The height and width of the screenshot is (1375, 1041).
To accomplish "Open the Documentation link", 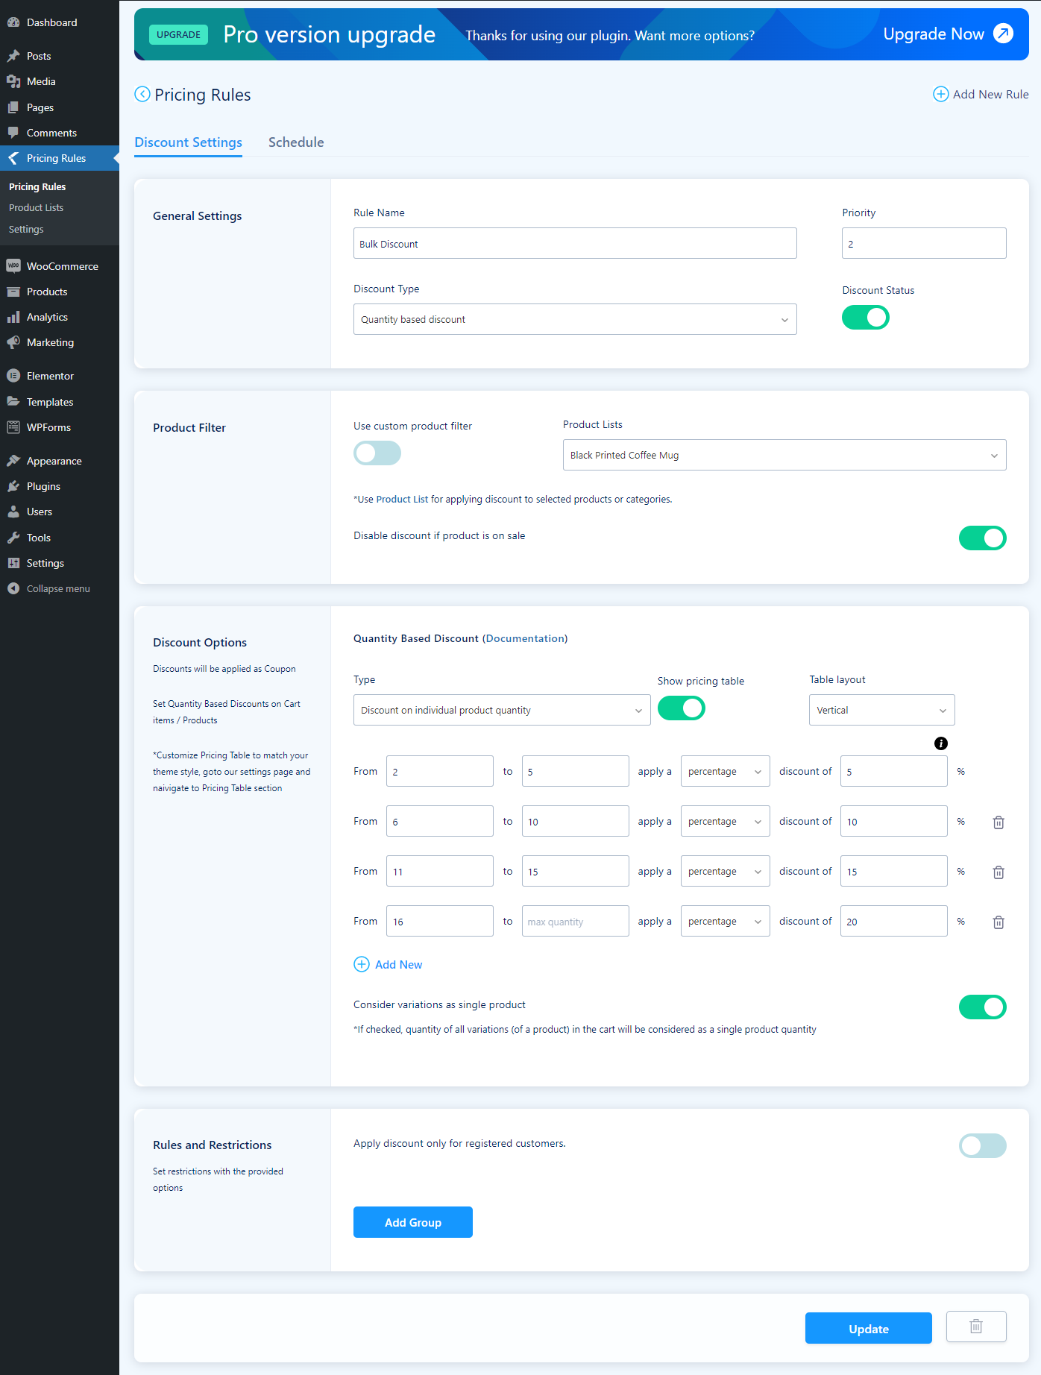I will [525, 638].
